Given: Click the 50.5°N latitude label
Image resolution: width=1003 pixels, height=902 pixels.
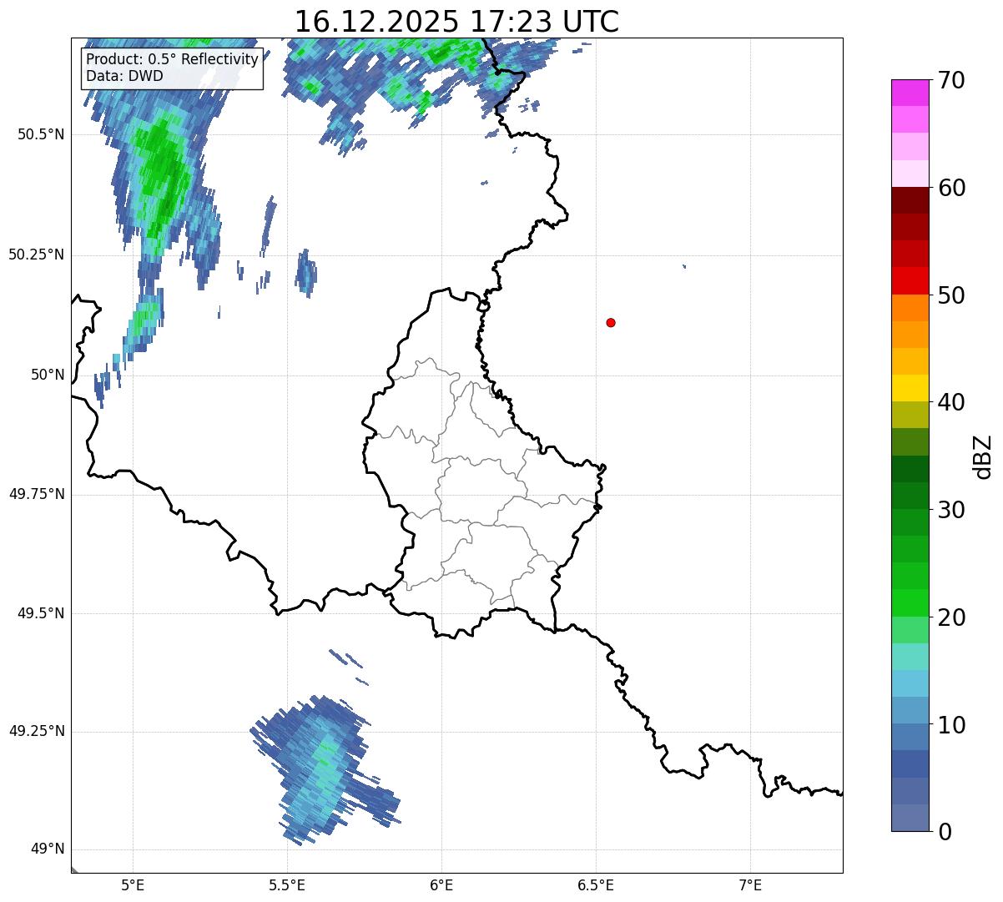Looking at the screenshot, I should click(x=41, y=134).
